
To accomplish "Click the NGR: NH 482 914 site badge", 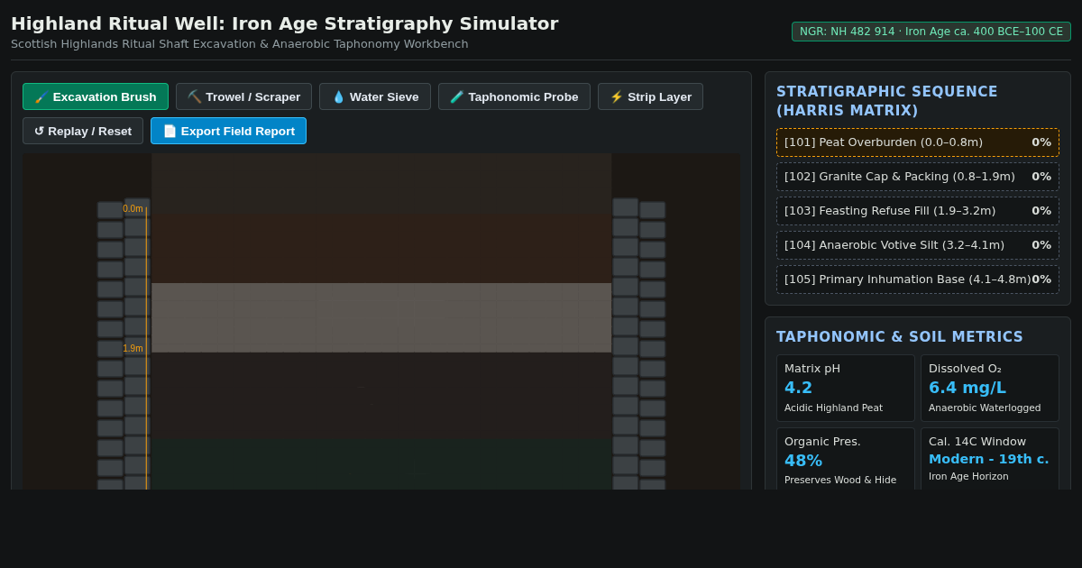I will click(931, 32).
